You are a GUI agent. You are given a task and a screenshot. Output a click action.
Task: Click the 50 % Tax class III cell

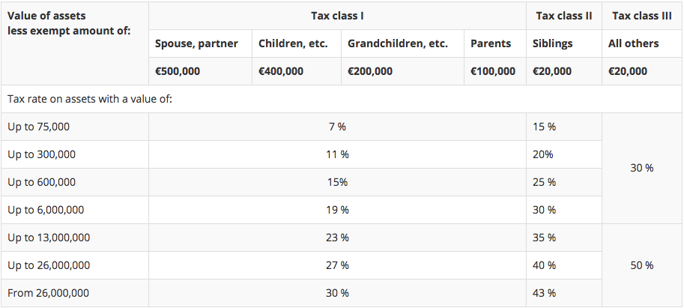pos(642,265)
